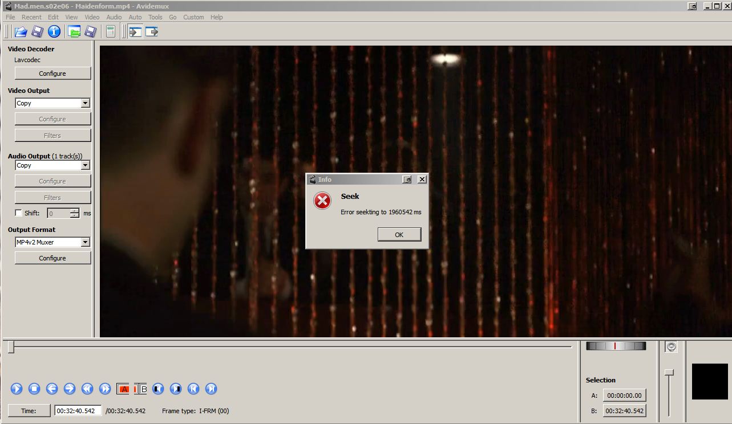Click Configure under Video Decoder

[52, 74]
